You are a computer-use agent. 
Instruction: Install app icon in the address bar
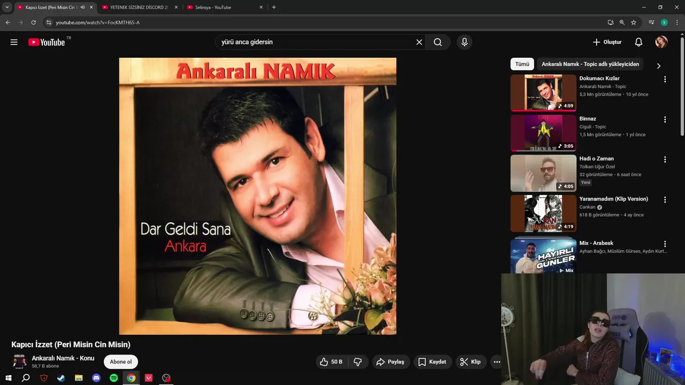[611, 22]
